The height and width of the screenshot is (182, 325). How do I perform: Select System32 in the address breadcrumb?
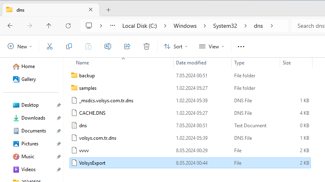click(225, 26)
